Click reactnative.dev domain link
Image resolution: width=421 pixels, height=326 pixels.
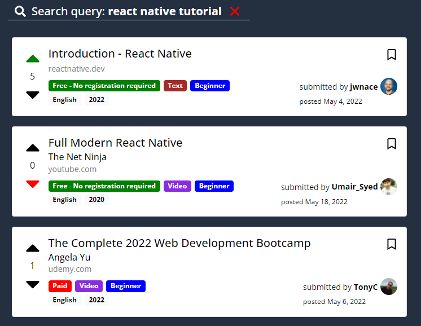pos(77,69)
